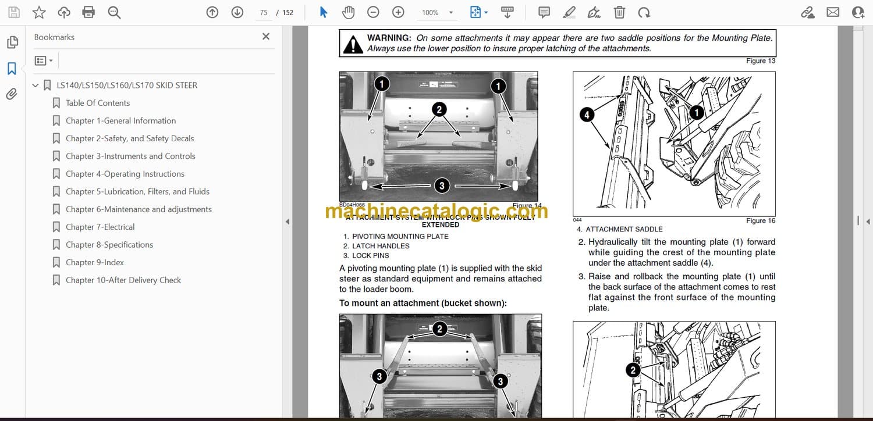Star this file using the star icon

tap(39, 12)
